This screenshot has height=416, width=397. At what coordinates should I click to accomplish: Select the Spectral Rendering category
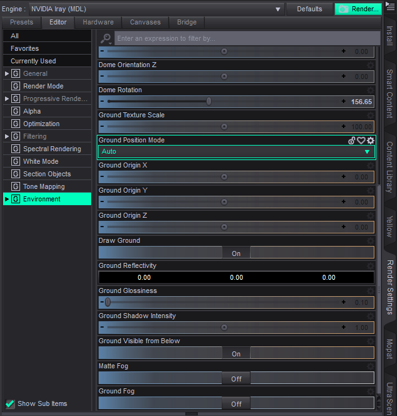click(x=47, y=149)
